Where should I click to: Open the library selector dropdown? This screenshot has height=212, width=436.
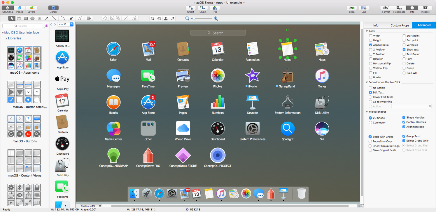[65, 24]
